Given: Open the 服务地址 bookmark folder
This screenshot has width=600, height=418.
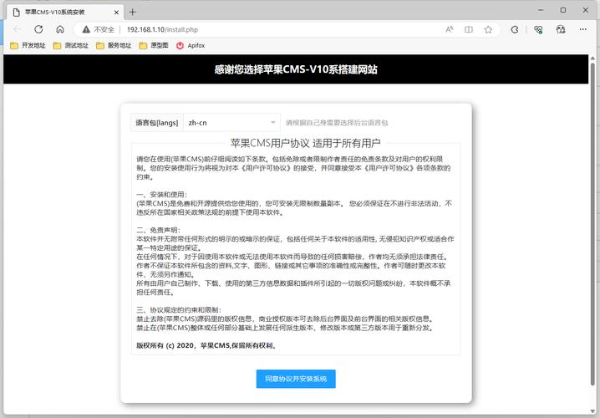Looking at the screenshot, I should (114, 45).
